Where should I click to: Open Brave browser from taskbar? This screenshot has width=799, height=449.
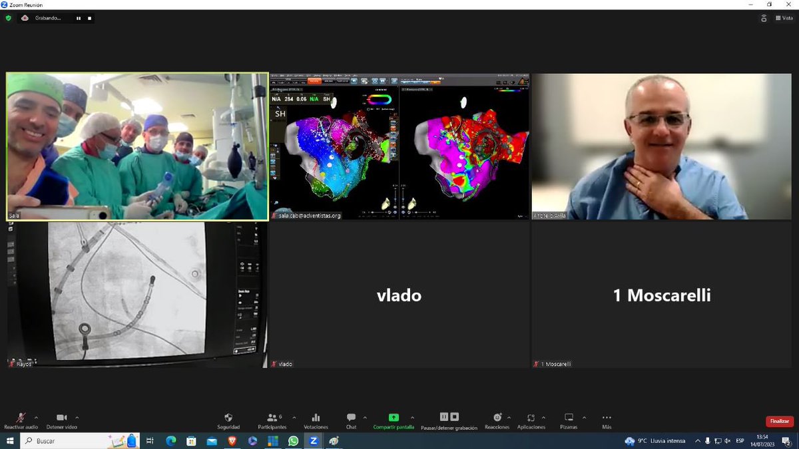pos(232,441)
